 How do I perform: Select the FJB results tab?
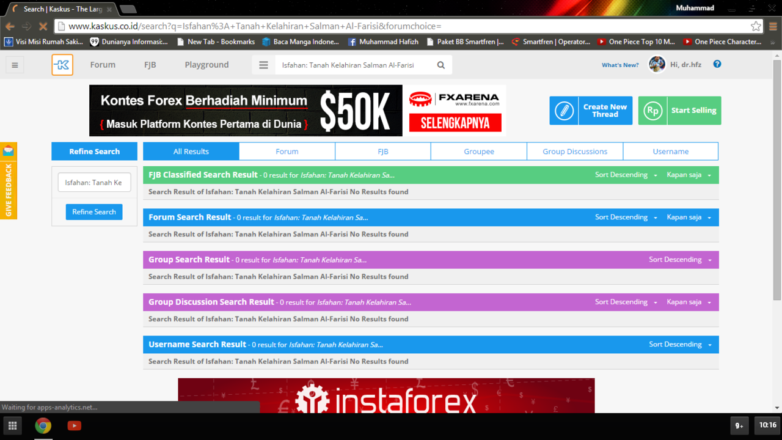coord(383,152)
